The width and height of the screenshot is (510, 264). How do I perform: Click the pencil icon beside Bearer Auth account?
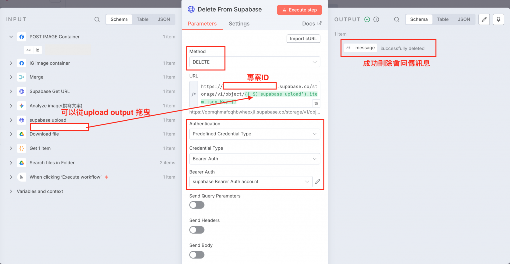click(x=318, y=182)
